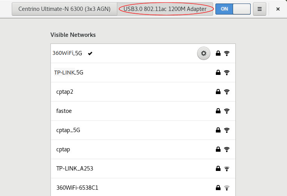Image resolution: width=287 pixels, height=196 pixels.
Task: Click the weak signal icon for 360WiFi-6538C1
Action: [x=227, y=188]
